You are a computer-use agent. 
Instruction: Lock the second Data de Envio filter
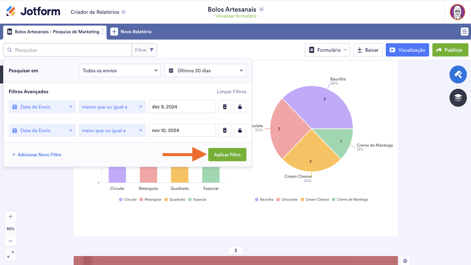pos(240,130)
